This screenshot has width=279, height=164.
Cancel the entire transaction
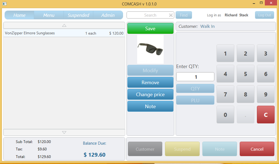[257, 149]
